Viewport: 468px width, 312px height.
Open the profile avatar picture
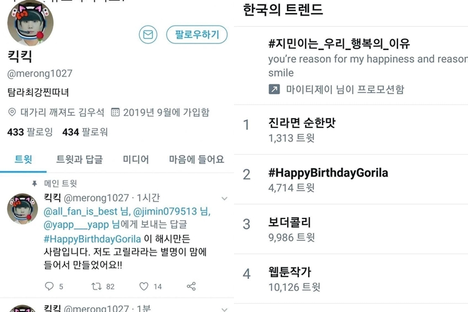tap(30, 22)
